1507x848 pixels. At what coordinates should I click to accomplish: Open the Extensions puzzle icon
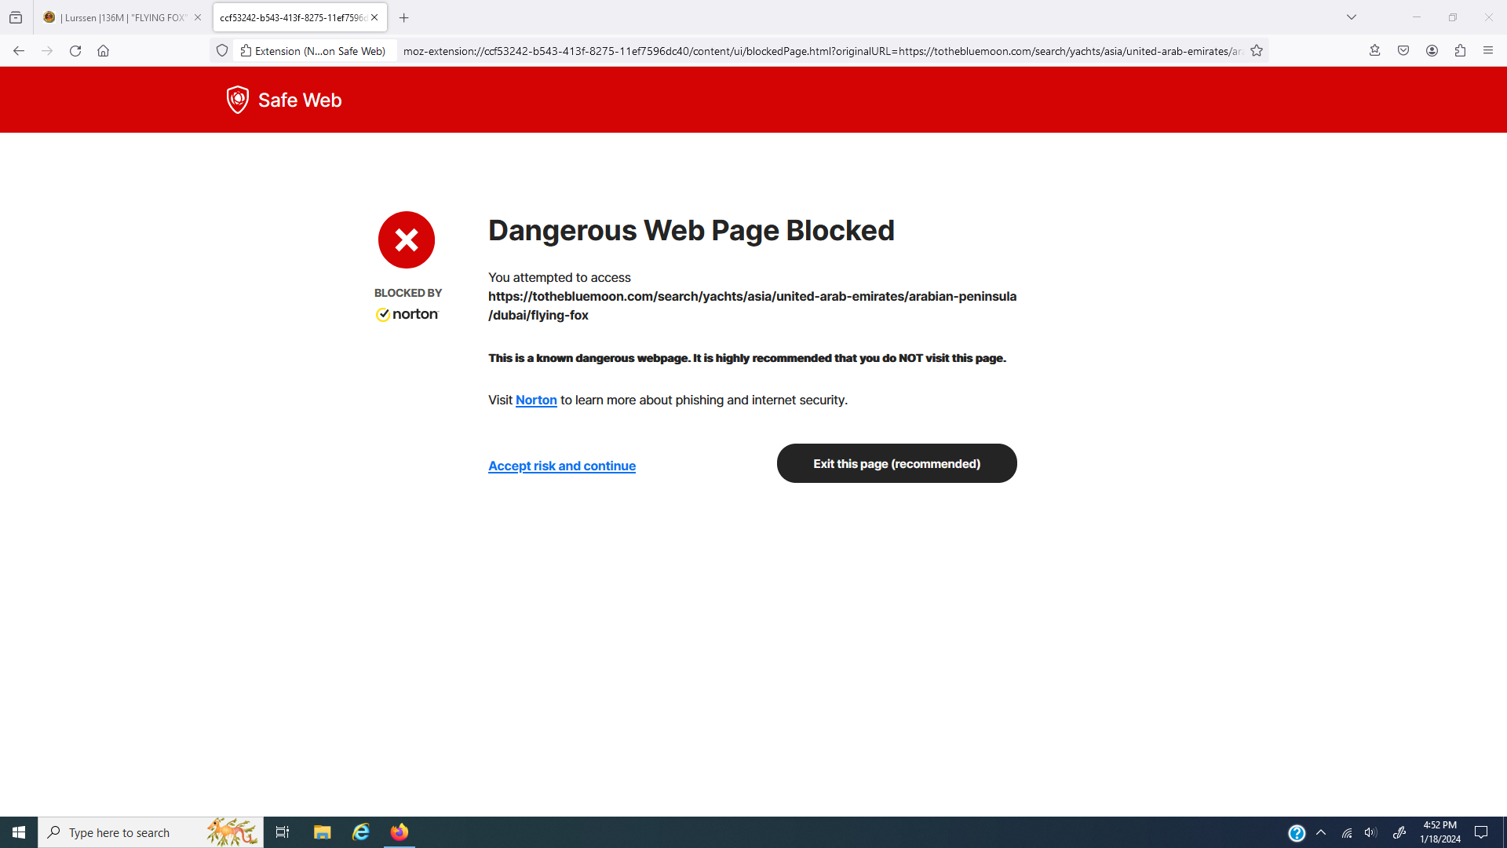coord(1460,51)
